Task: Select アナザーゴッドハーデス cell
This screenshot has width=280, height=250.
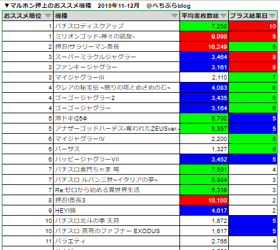Action: point(116,128)
